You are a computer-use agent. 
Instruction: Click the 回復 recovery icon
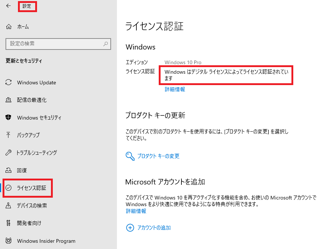point(8,170)
